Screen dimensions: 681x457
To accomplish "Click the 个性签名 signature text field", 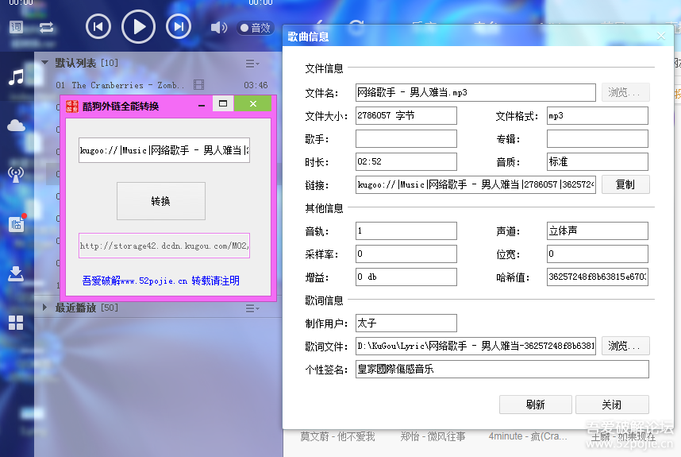I will coord(502,369).
